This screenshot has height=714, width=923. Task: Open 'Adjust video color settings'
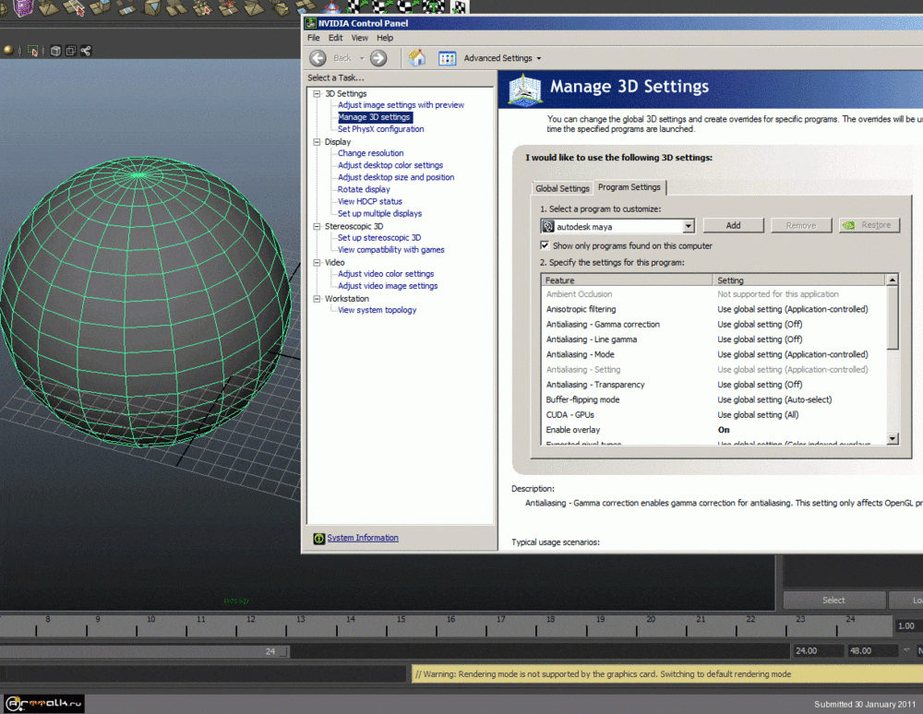coord(386,273)
